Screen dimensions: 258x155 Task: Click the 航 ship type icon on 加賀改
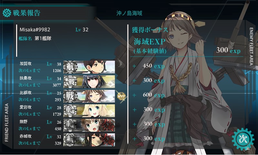(70, 67)
